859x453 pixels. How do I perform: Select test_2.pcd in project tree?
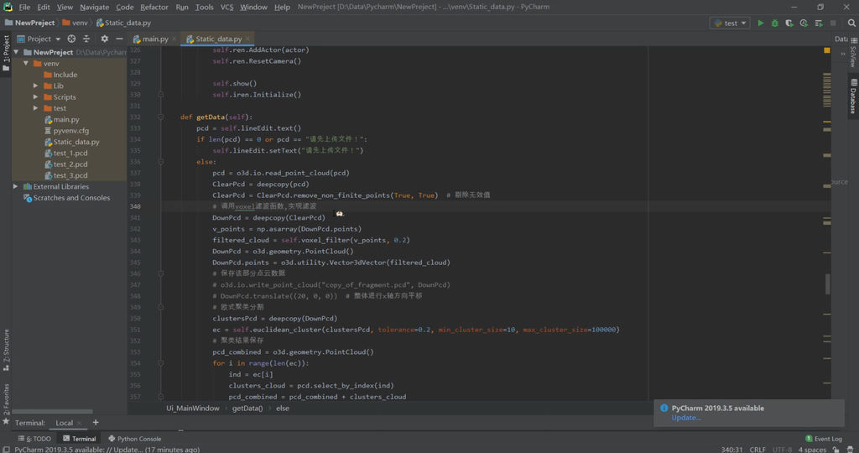coord(70,164)
